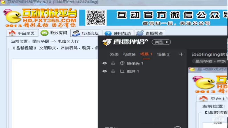Select the 截屏 1 source
Screen dimensions: 228x128
pyautogui.click(x=133, y=71)
